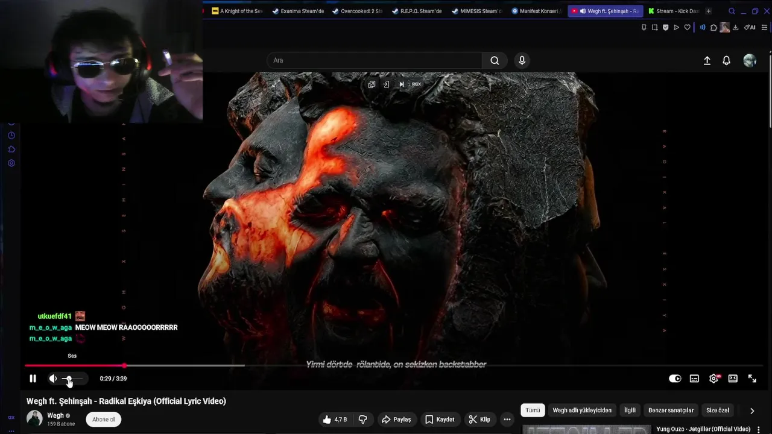Open the History clock in browser sidebar
The image size is (772, 434).
[11, 136]
